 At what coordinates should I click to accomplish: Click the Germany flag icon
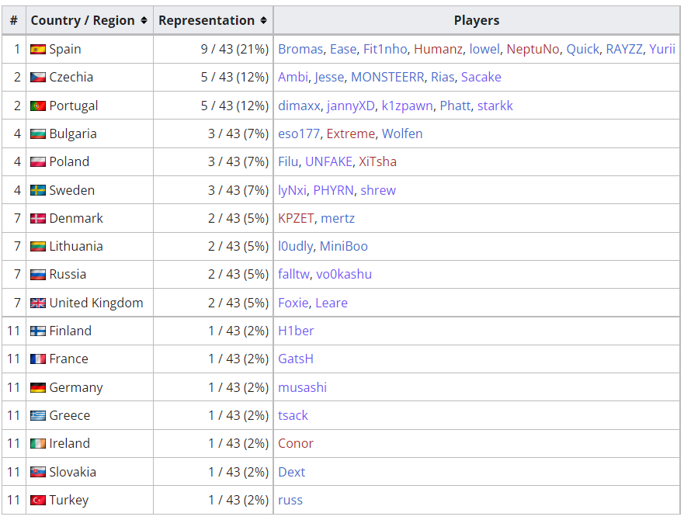pos(38,388)
